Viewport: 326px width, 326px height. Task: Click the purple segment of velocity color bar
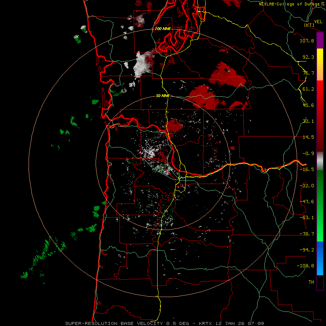point(320,40)
